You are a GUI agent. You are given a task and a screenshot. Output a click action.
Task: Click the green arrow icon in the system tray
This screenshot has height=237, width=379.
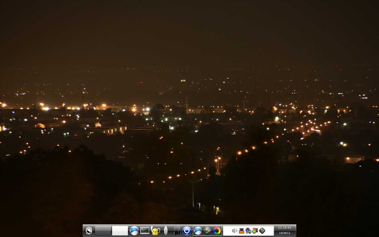pos(262,231)
